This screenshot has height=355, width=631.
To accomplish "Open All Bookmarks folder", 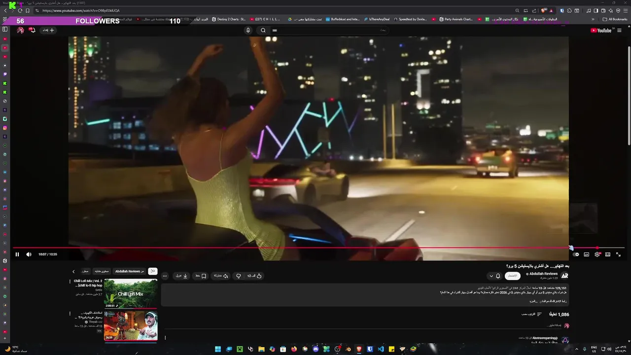I will 615,19.
